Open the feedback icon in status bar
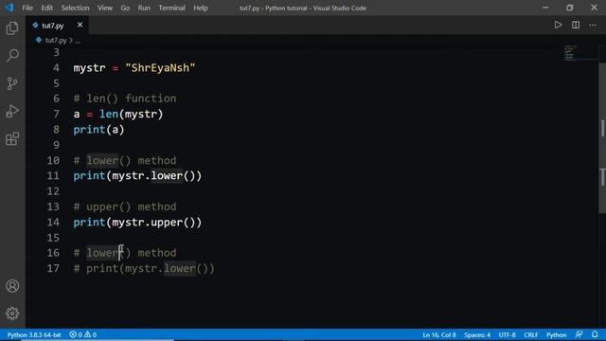 579,334
